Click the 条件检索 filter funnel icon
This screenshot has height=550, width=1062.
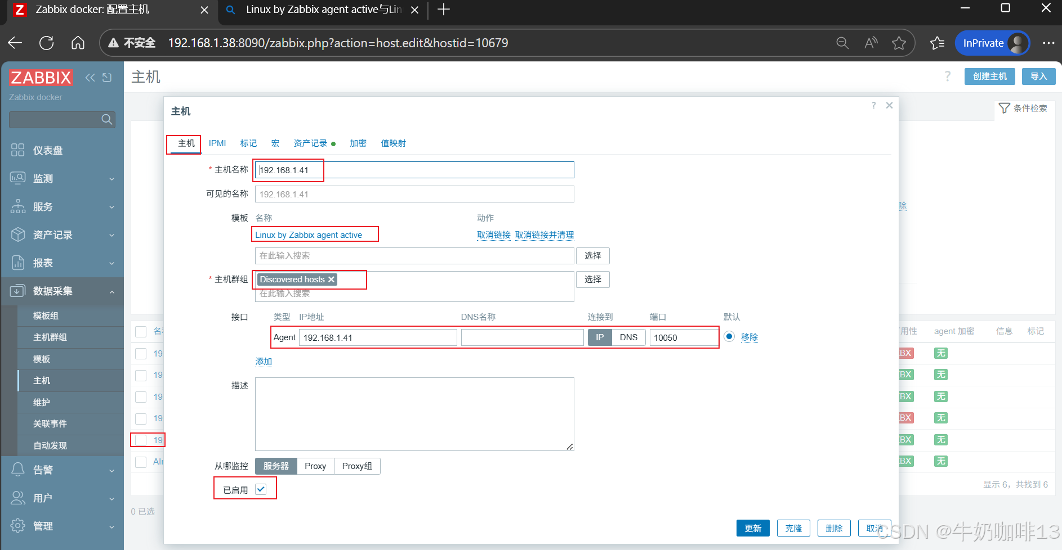click(x=1004, y=108)
